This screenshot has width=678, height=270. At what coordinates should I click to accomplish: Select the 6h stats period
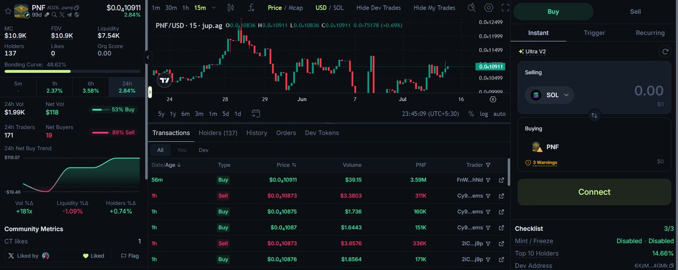(90, 87)
